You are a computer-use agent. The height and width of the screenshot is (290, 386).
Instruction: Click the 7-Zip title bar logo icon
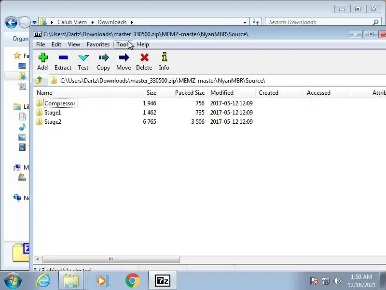click(38, 34)
